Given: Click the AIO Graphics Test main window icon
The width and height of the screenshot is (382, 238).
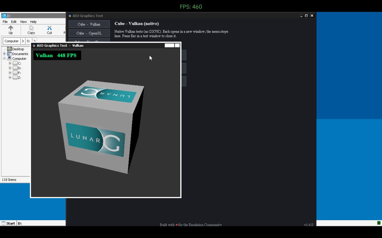Looking at the screenshot, I should [x=70, y=16].
